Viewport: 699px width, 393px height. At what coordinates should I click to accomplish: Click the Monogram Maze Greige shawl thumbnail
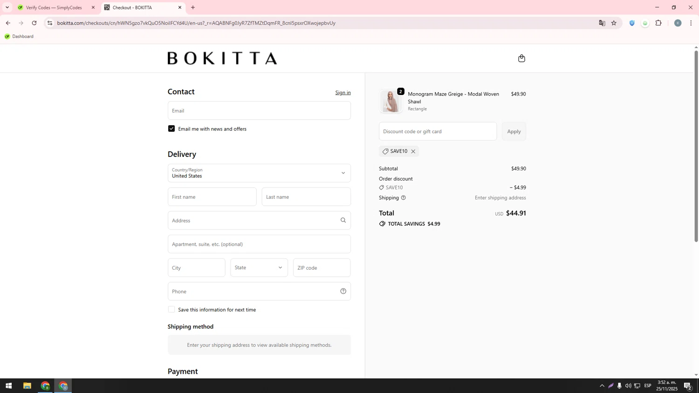(x=391, y=101)
